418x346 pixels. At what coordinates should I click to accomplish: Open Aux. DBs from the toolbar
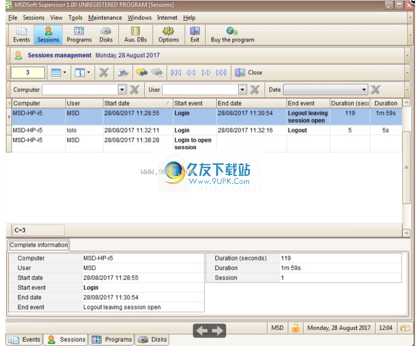click(x=135, y=34)
